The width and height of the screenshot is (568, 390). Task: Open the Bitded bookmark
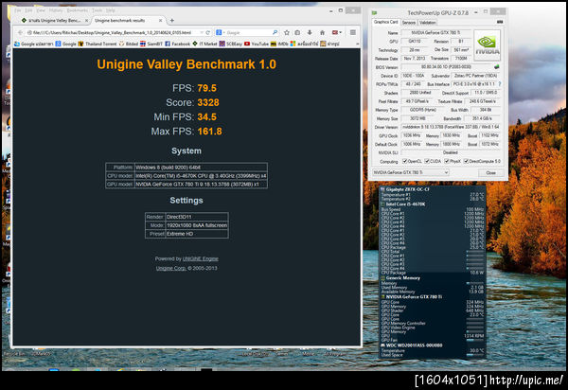coord(129,44)
